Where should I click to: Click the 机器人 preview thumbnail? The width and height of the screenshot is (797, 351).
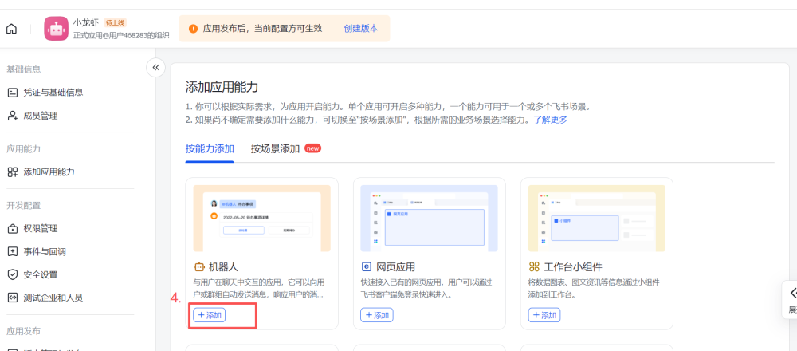[x=261, y=219]
